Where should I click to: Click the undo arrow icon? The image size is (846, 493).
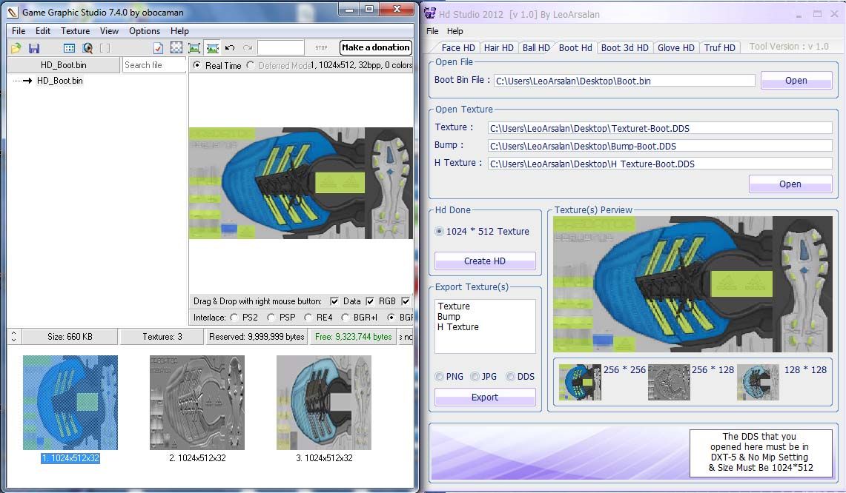tap(230, 48)
